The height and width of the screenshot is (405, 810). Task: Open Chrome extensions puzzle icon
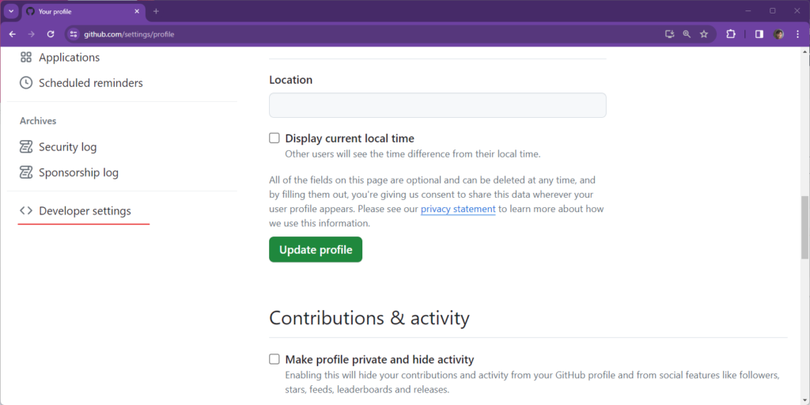pyautogui.click(x=731, y=34)
